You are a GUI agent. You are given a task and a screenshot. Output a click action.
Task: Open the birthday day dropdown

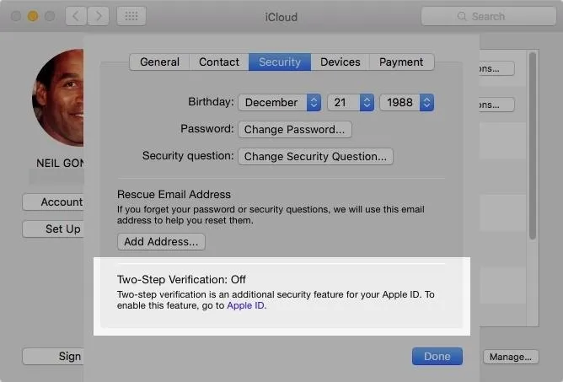coord(351,102)
